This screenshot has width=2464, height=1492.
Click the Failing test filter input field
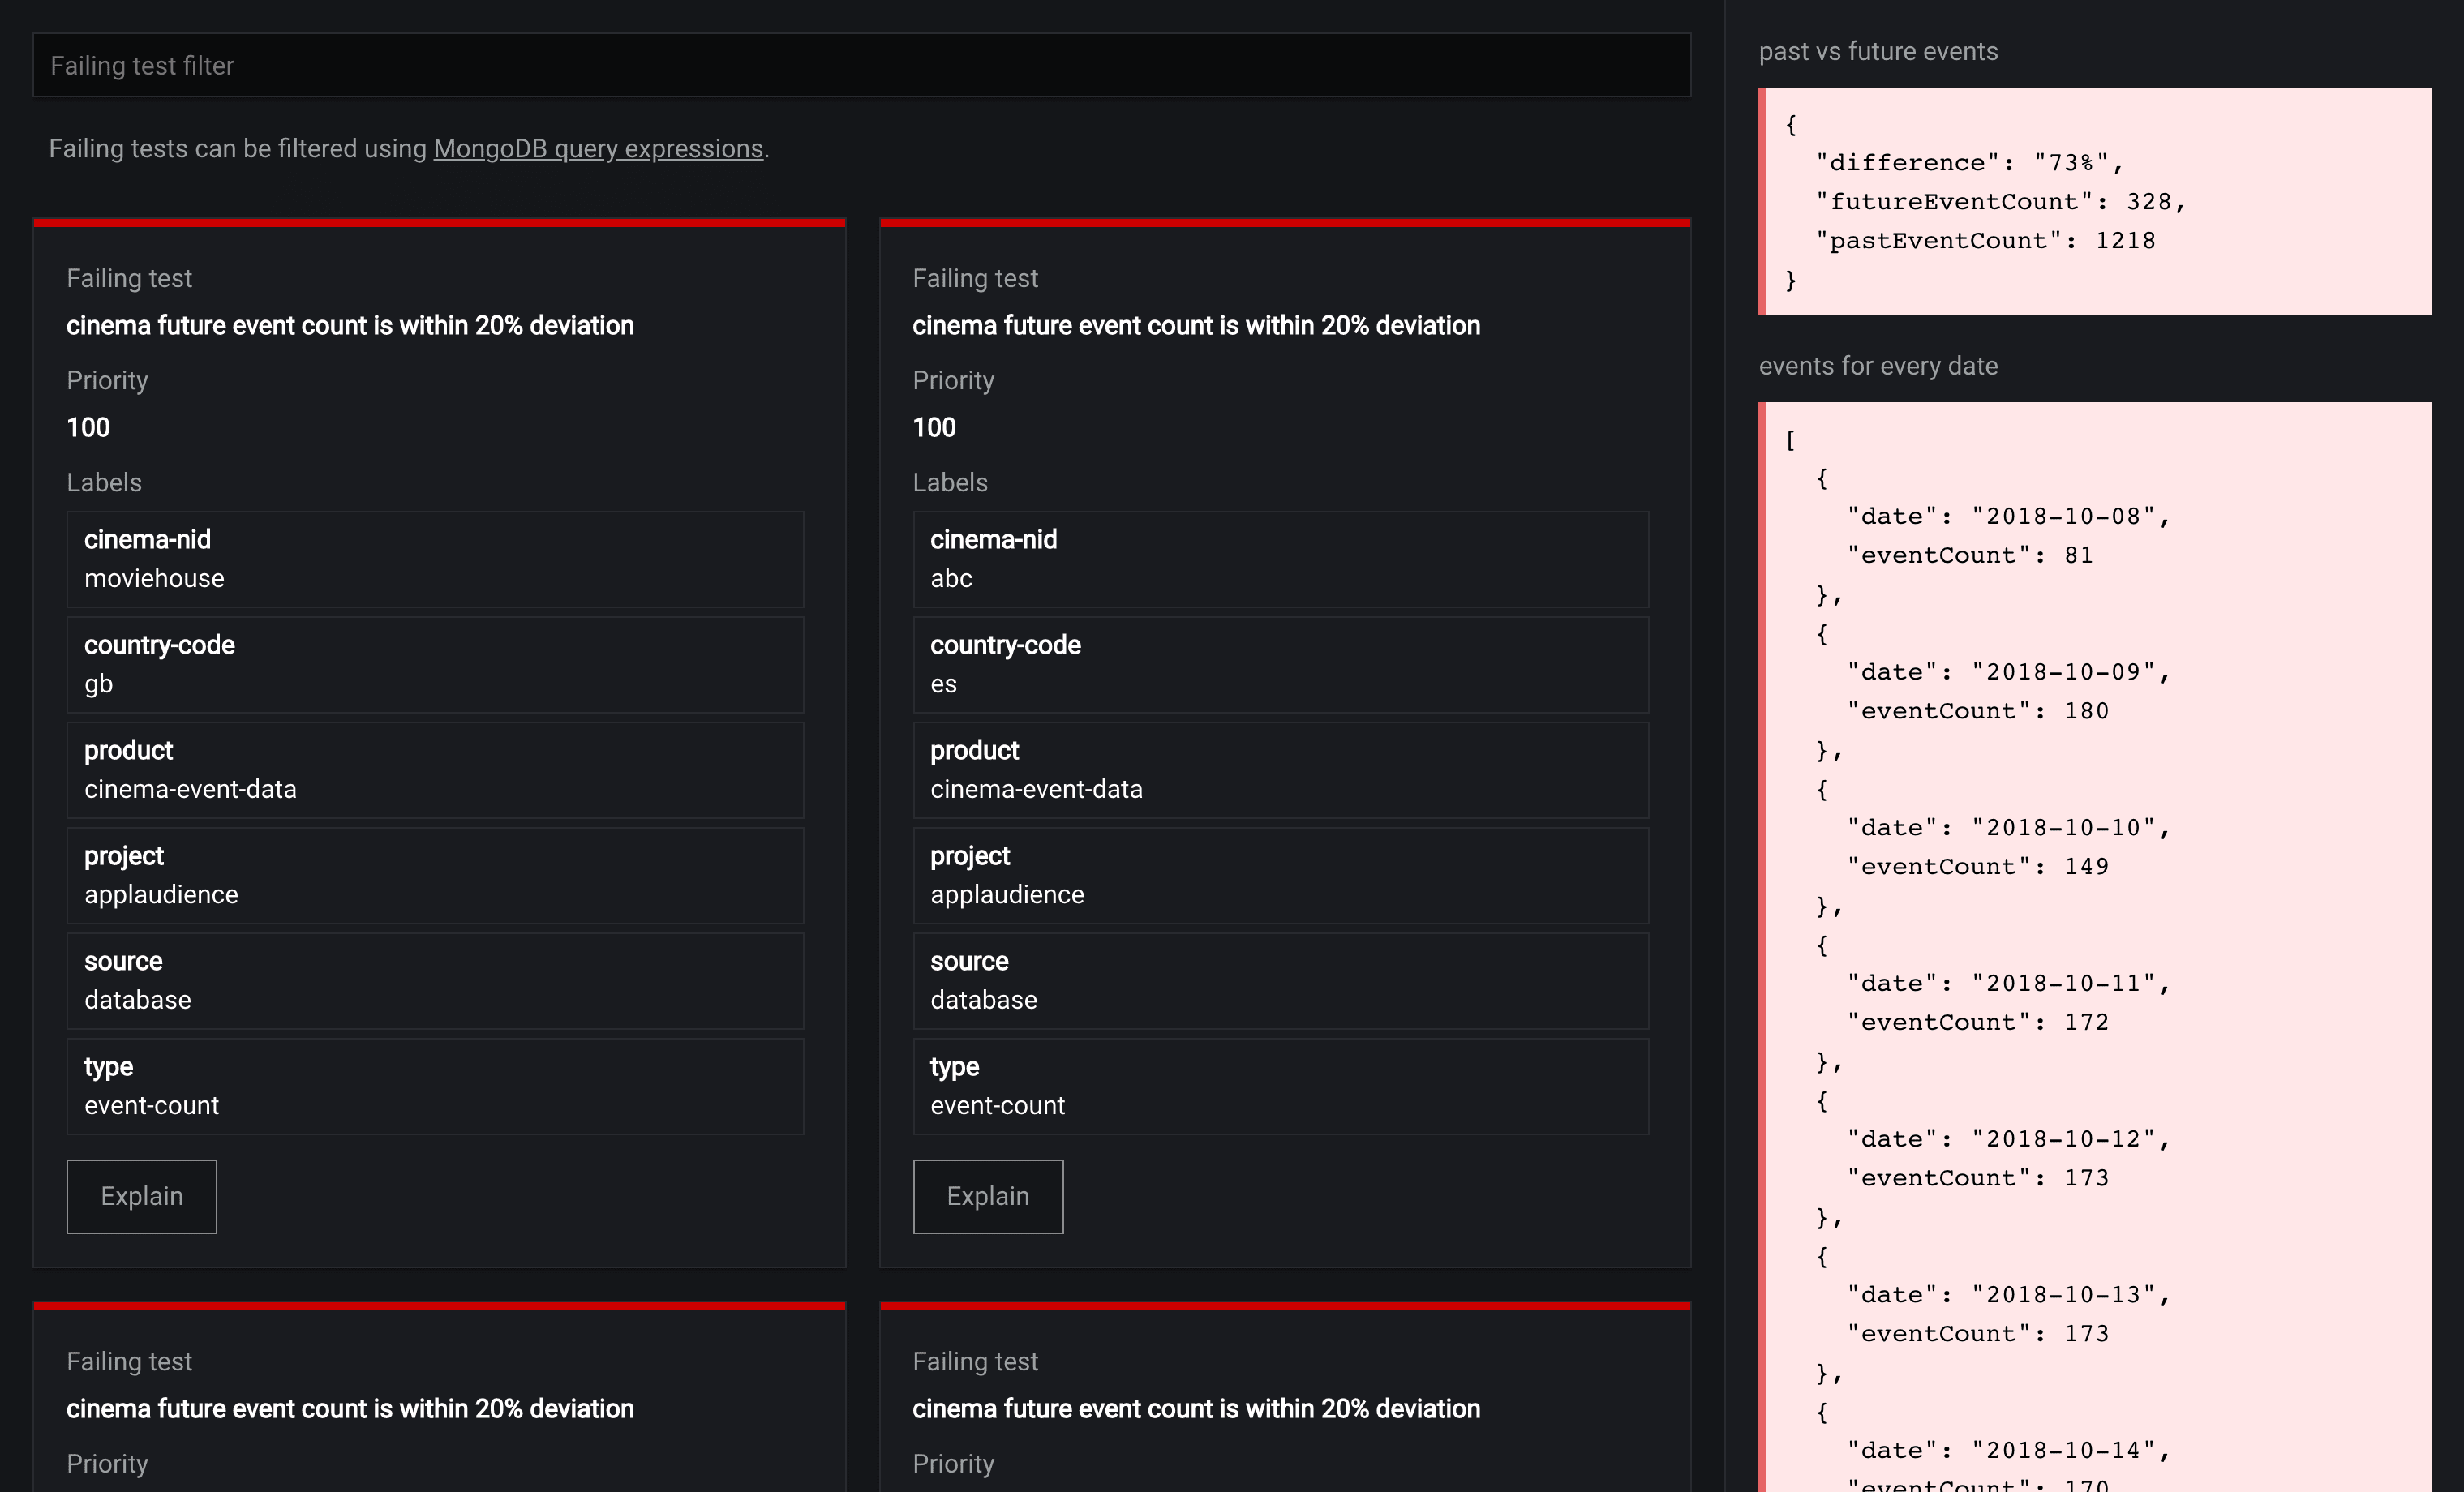(860, 65)
